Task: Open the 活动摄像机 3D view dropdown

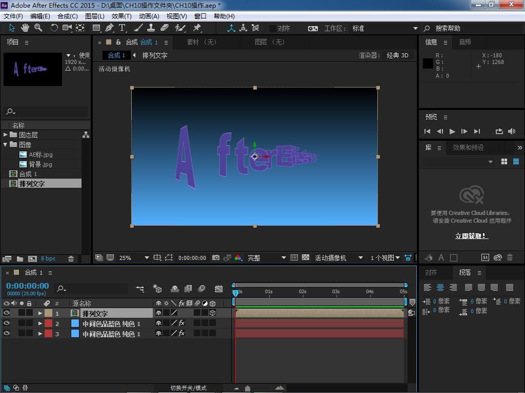Action: click(338, 258)
